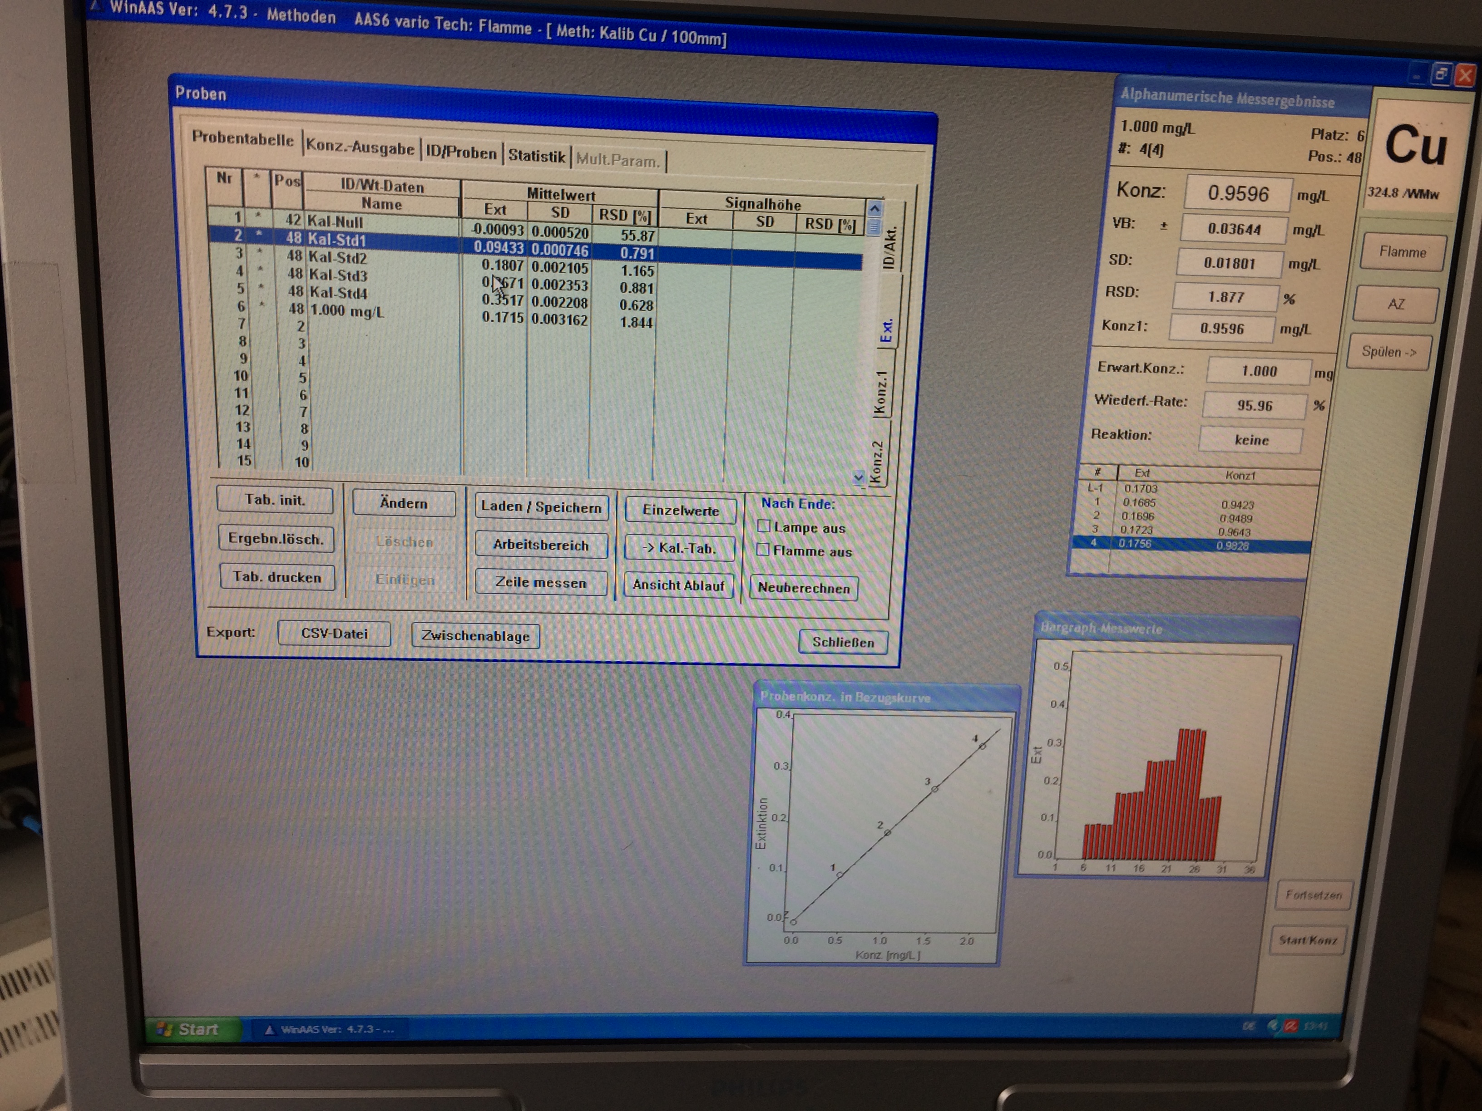The height and width of the screenshot is (1111, 1482).
Task: Copy to Zwischenablage
Action: [475, 635]
